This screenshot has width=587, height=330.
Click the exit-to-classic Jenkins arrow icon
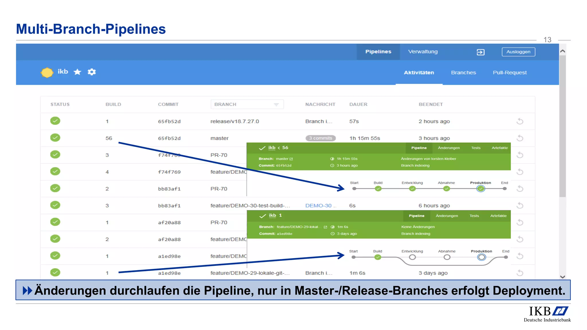pos(481,52)
